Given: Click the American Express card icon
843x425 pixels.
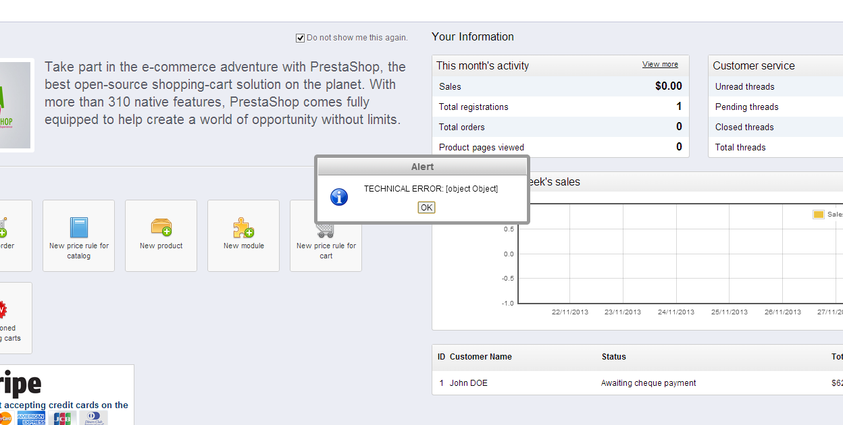Looking at the screenshot, I should point(31,418).
